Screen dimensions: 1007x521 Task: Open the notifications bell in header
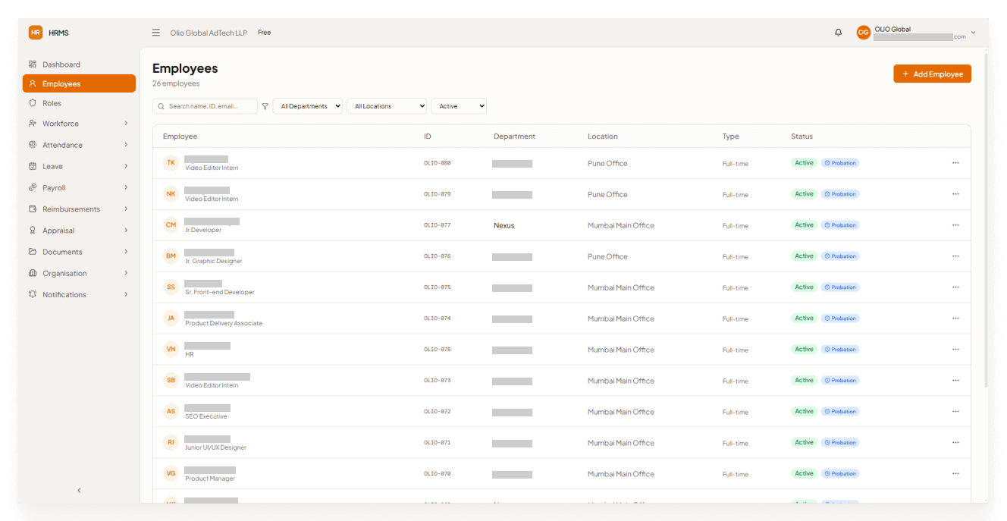838,33
